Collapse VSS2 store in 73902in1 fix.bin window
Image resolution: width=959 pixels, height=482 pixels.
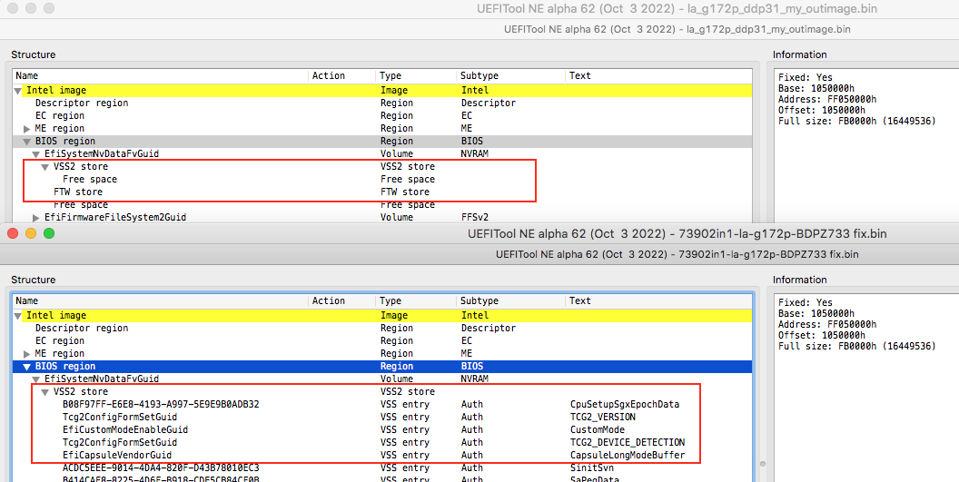45,392
